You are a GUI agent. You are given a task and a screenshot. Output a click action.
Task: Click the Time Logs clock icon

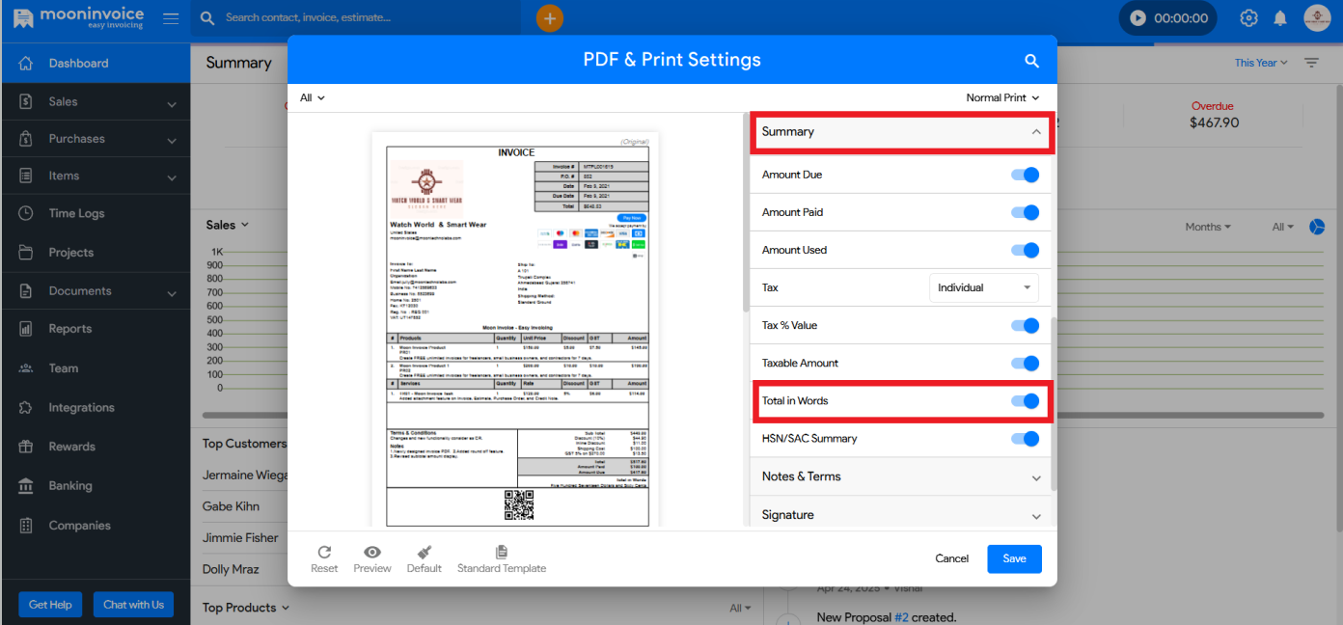pos(26,213)
